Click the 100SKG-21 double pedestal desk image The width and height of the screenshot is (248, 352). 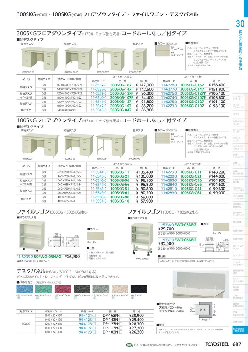click(40, 145)
